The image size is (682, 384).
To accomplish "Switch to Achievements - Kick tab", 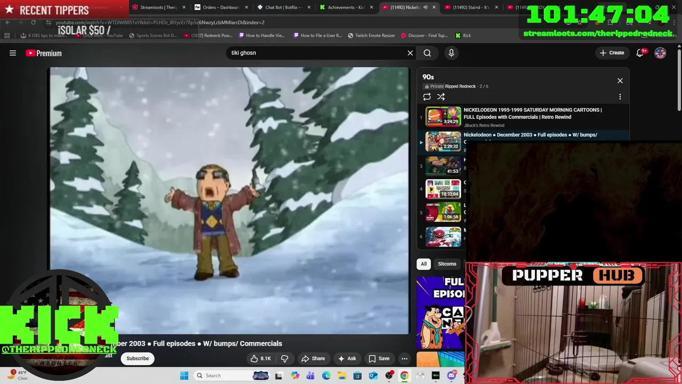I will pos(346,7).
